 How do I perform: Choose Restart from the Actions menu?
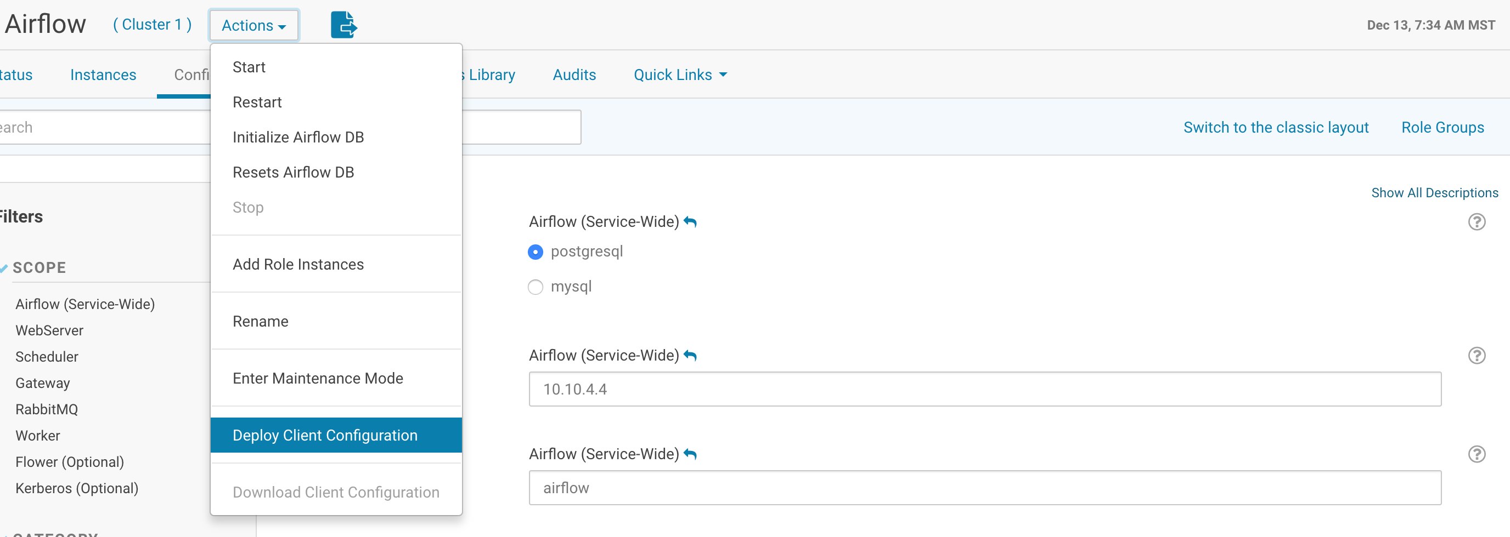(257, 101)
